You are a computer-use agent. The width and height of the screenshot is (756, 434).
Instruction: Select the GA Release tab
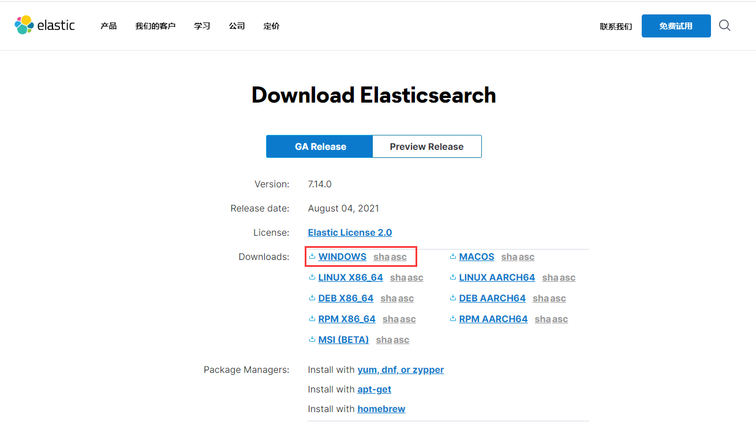[x=320, y=146]
